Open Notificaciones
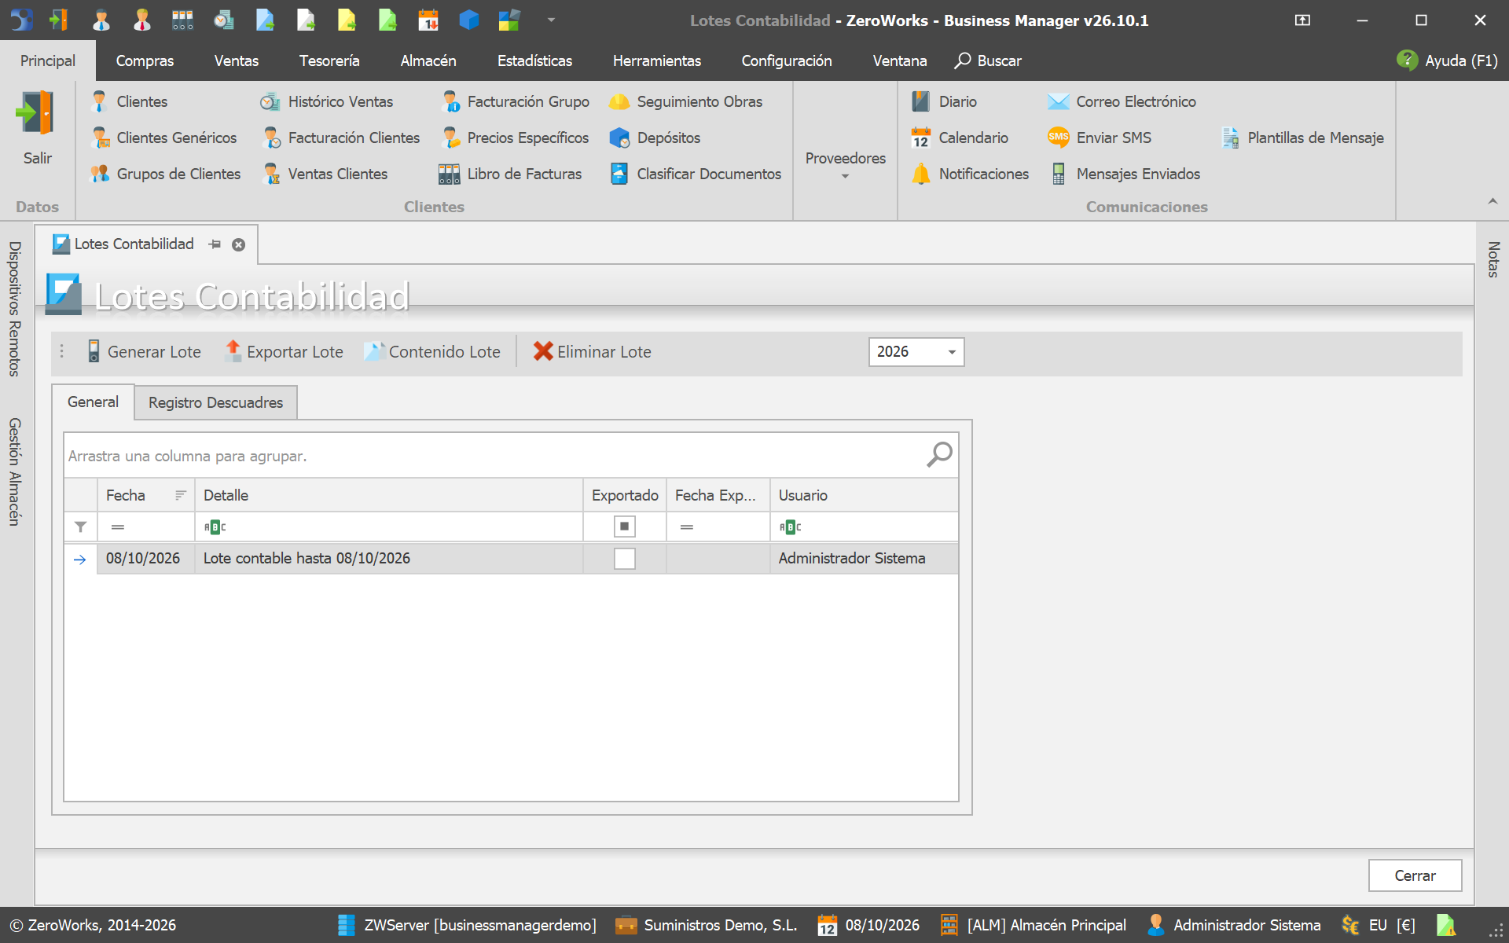Screen dimensions: 1509x943 coord(971,174)
